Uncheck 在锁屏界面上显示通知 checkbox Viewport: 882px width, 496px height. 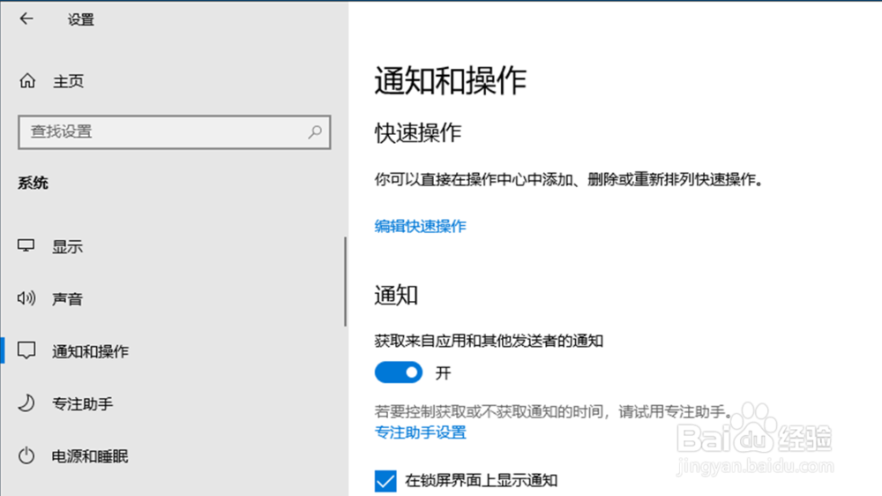tap(385, 481)
